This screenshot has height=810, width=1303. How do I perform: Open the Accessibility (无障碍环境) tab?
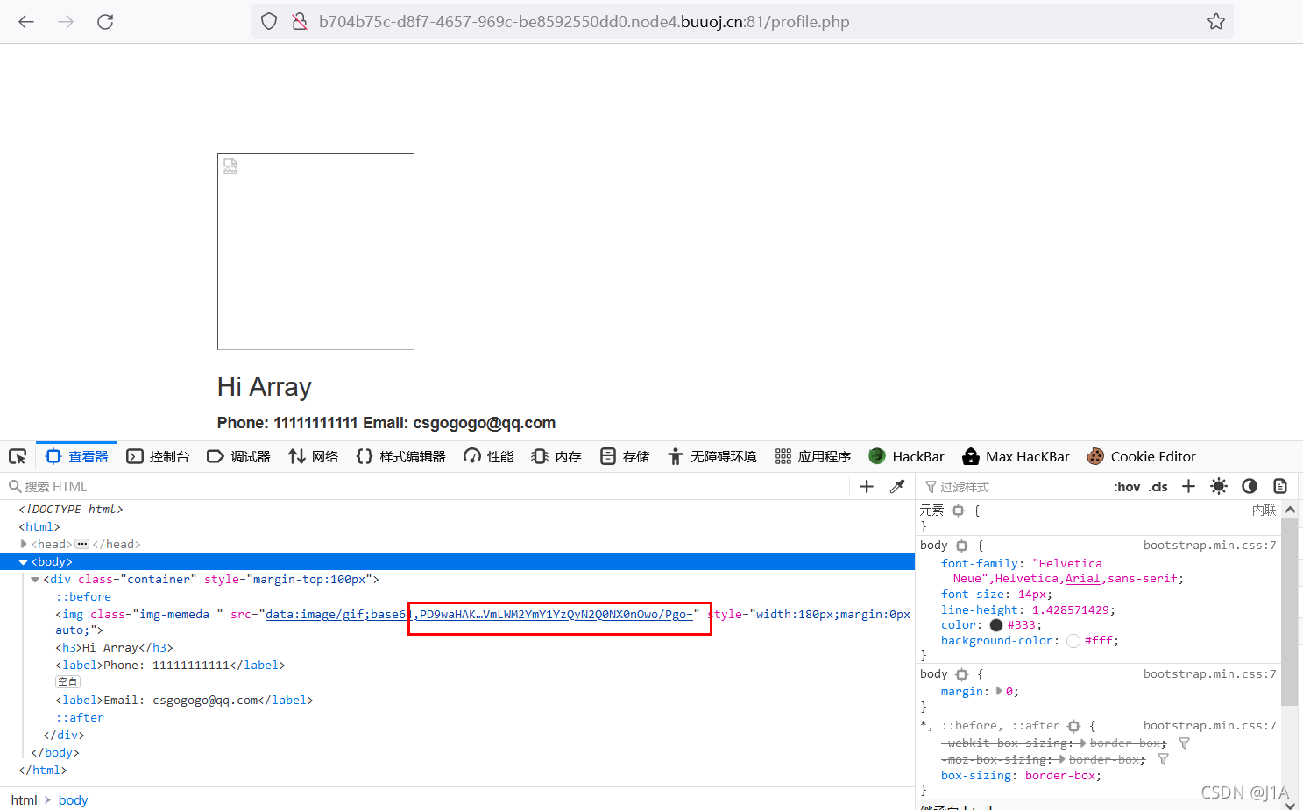pyautogui.click(x=712, y=456)
